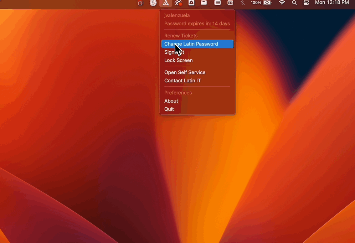Open Preferences from the menu

pos(178,93)
